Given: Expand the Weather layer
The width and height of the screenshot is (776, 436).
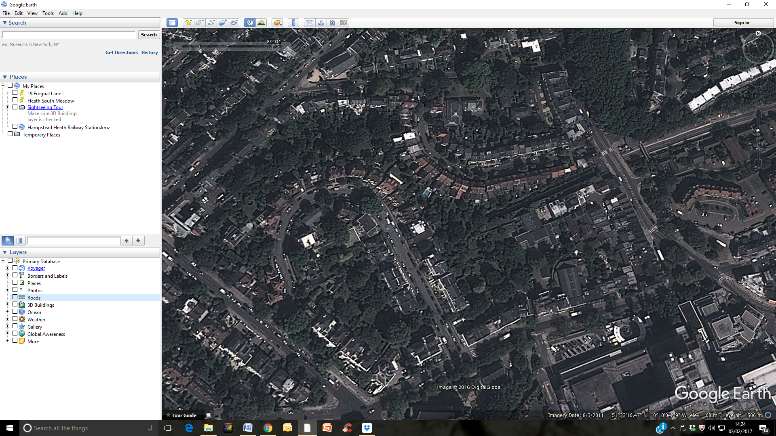Looking at the screenshot, I should click(x=7, y=319).
